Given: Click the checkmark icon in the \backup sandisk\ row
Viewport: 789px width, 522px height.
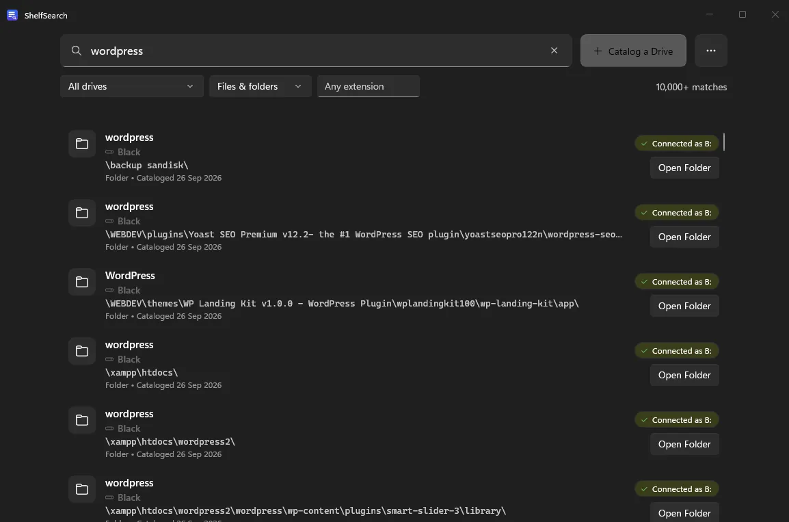Looking at the screenshot, I should pyautogui.click(x=644, y=144).
